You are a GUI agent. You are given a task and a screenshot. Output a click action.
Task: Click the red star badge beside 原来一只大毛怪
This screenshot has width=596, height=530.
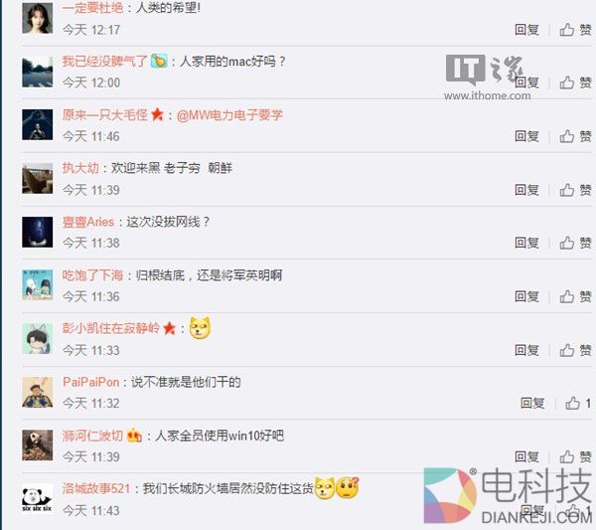click(x=157, y=114)
